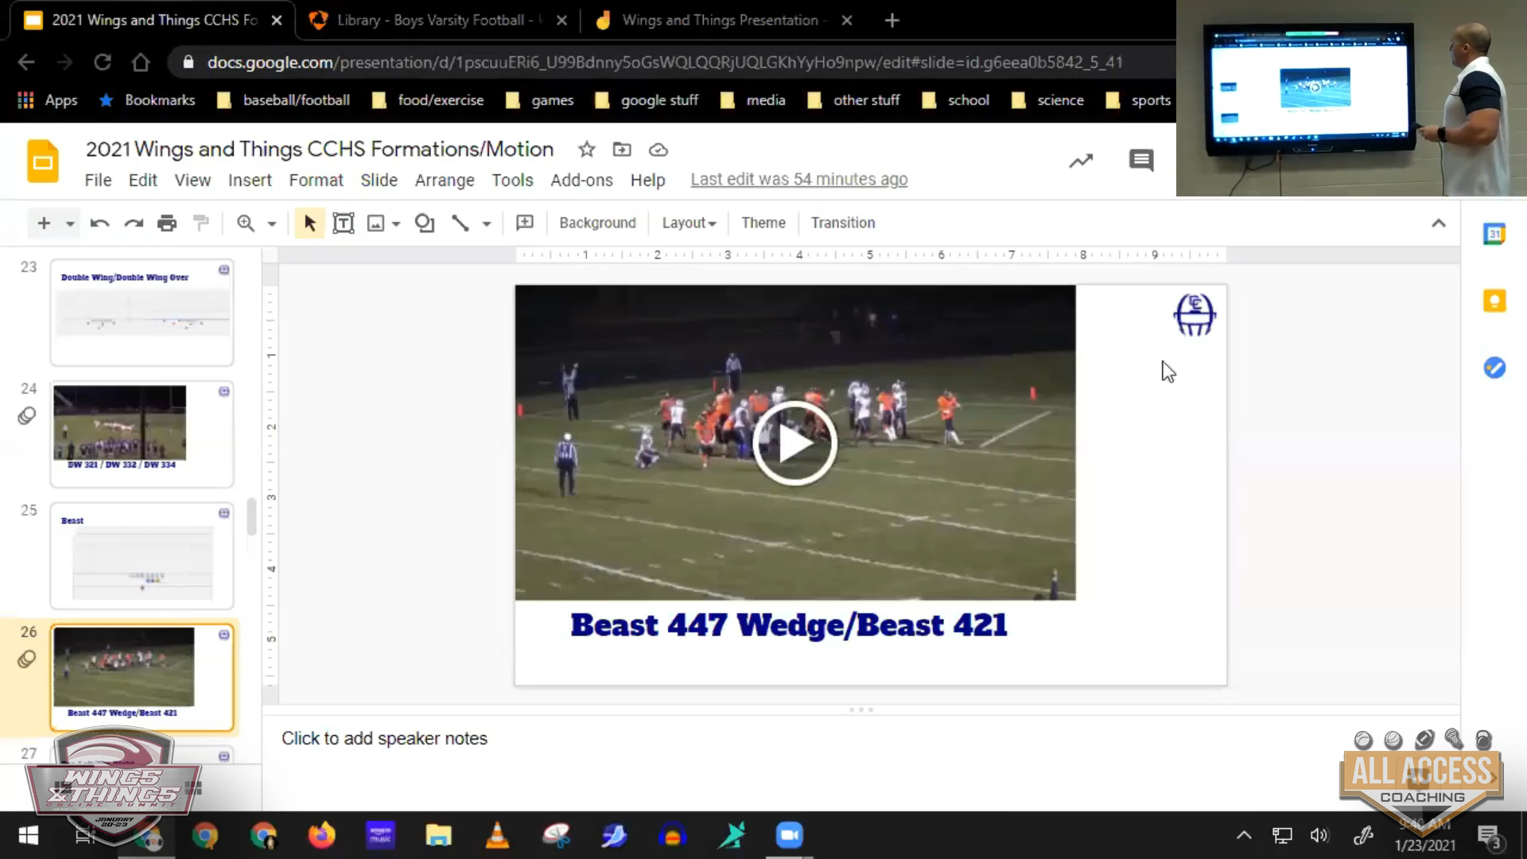Open comment history icon
The image size is (1527, 859).
(x=1141, y=161)
